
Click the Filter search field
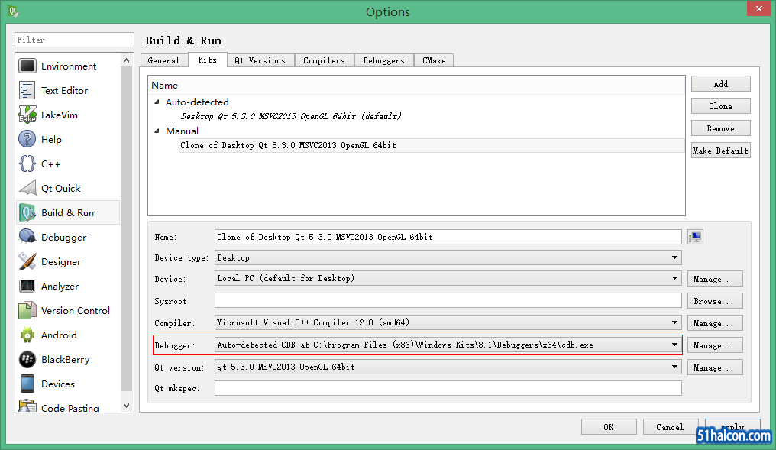[74, 40]
